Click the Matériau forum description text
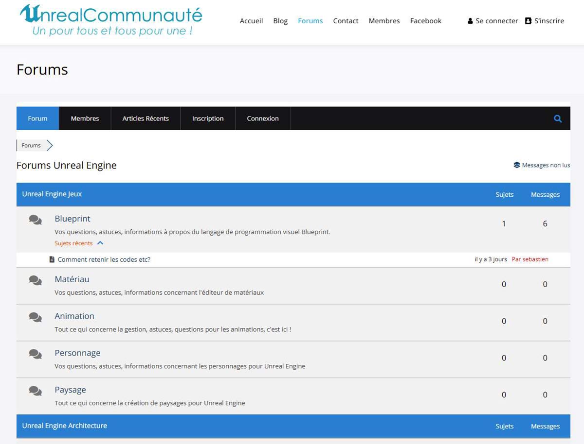The width and height of the screenshot is (584, 444). point(159,292)
